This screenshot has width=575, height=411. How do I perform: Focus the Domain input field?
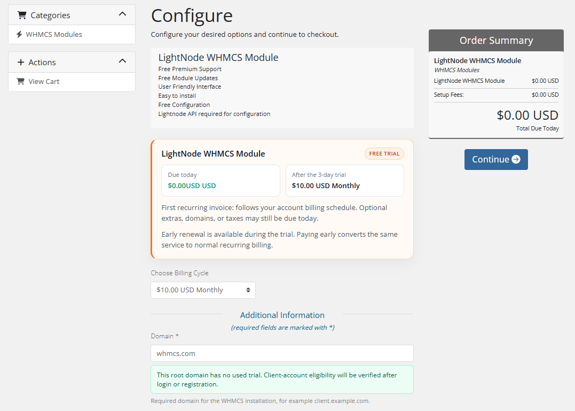[x=282, y=353]
